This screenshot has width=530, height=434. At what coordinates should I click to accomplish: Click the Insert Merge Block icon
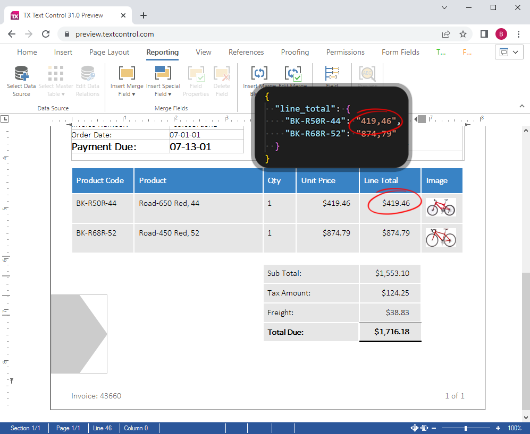259,74
